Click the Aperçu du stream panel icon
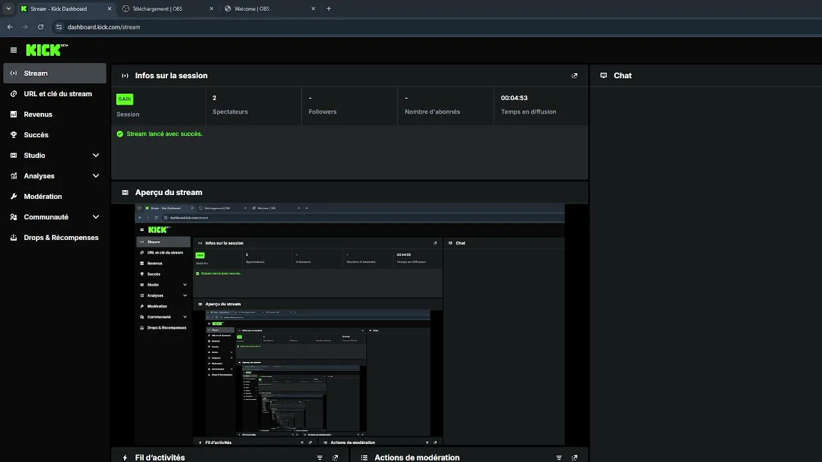Screen dimensions: 822x462 click(x=125, y=193)
